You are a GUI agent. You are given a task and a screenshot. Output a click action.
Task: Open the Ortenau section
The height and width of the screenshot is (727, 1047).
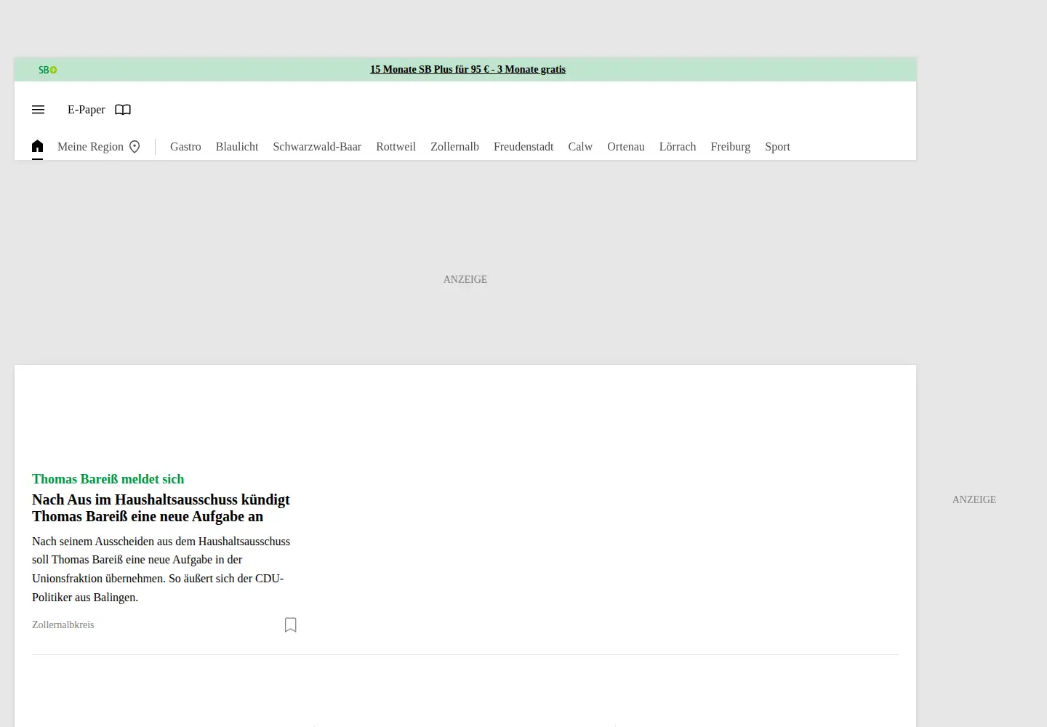click(x=626, y=147)
